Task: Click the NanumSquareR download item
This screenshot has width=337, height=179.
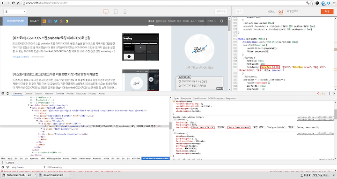Action: tap(53, 175)
